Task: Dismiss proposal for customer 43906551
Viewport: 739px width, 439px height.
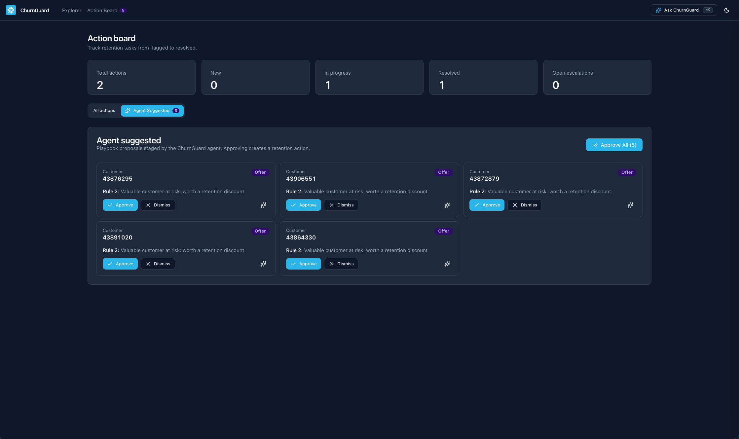Action: 341,205
